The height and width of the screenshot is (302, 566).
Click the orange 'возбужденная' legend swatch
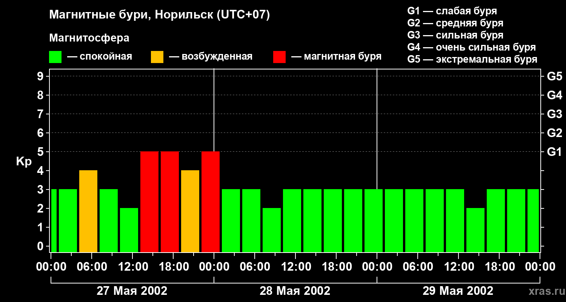coord(157,57)
